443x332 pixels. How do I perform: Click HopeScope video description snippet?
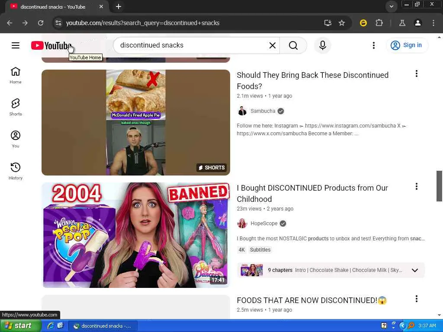tap(331, 239)
